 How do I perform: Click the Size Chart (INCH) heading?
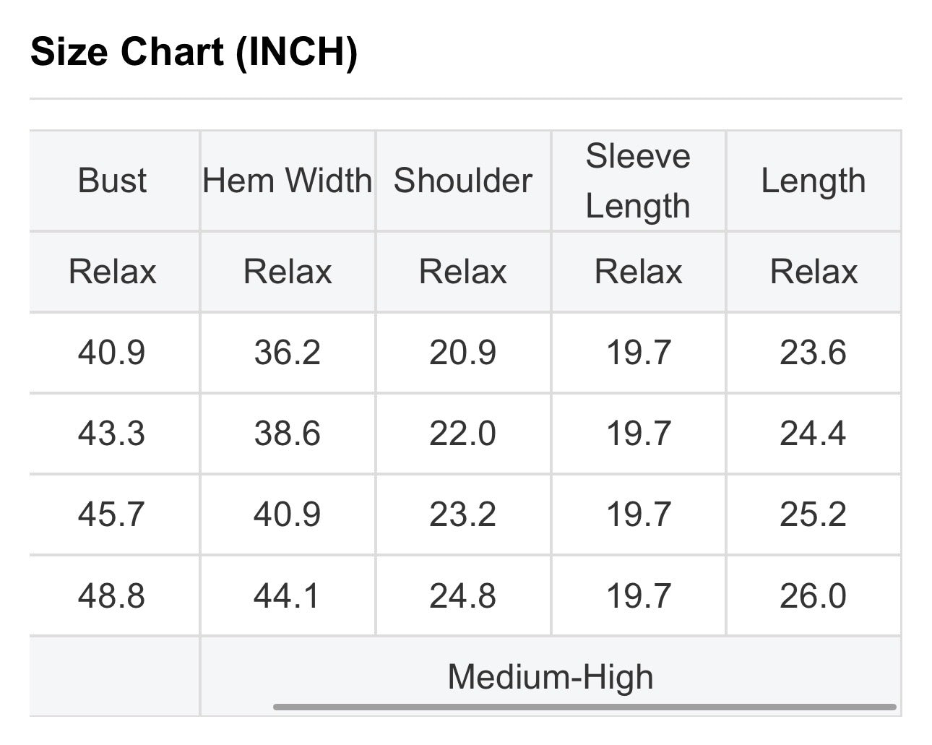point(194,52)
